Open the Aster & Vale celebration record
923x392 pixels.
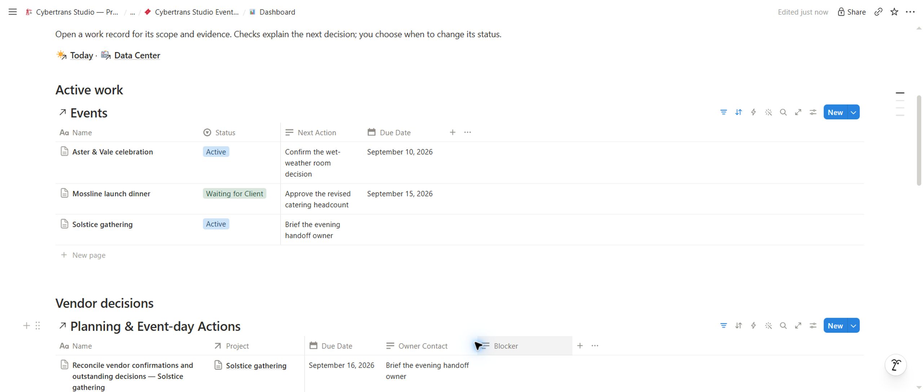click(112, 152)
